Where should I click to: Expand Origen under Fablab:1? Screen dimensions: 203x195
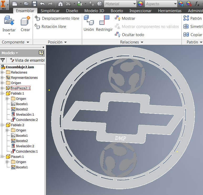point(7,99)
